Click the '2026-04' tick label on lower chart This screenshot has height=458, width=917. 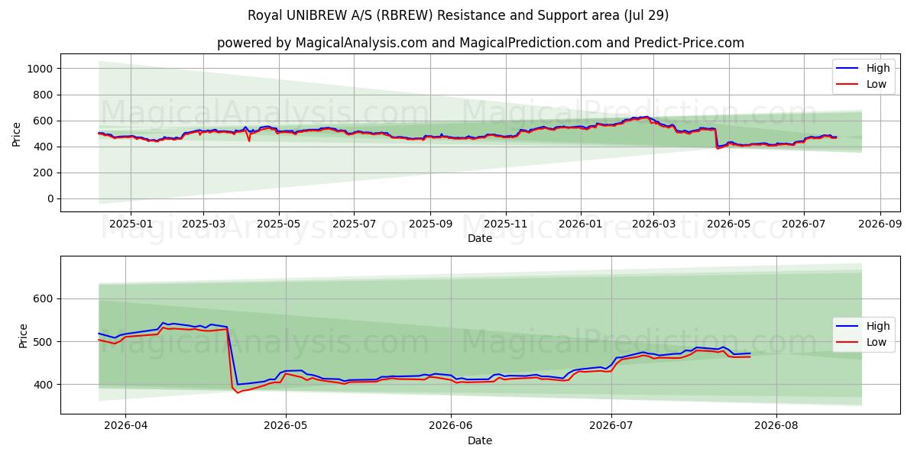click(125, 427)
